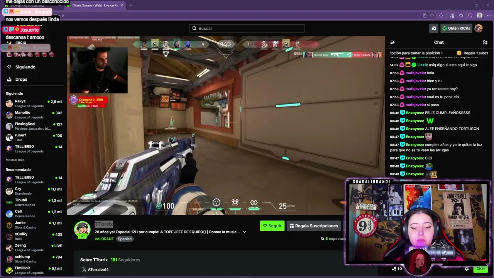Click xGuiRy avatar in Recomendado
Screen dimensions: 494x278
click(9, 236)
